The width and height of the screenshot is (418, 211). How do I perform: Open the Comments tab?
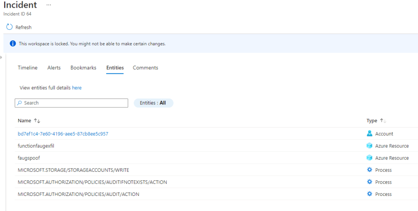click(x=145, y=68)
